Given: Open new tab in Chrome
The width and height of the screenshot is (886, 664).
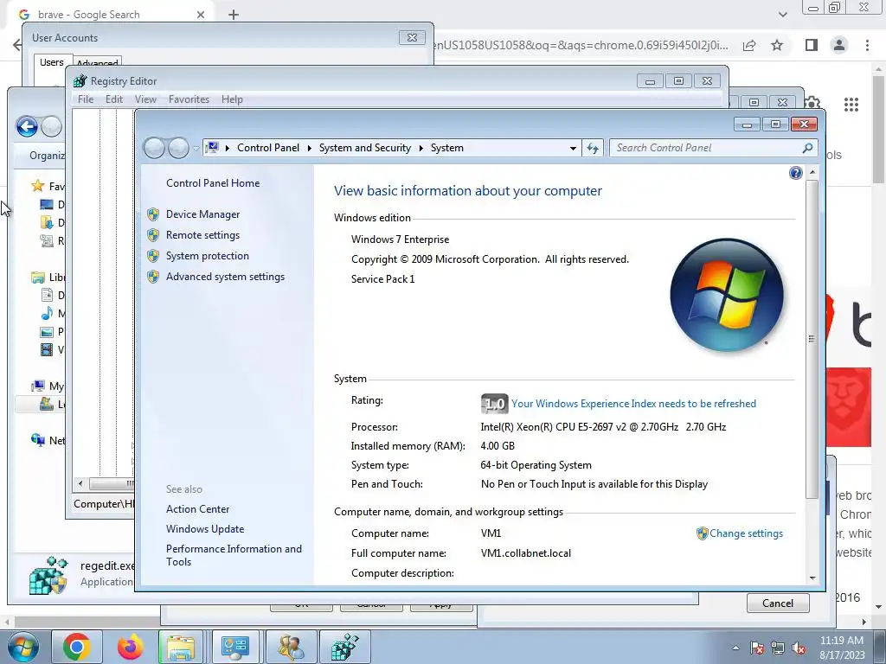Looking at the screenshot, I should (x=234, y=15).
